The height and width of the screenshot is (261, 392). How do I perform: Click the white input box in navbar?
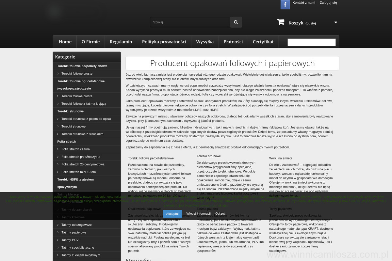(311, 42)
